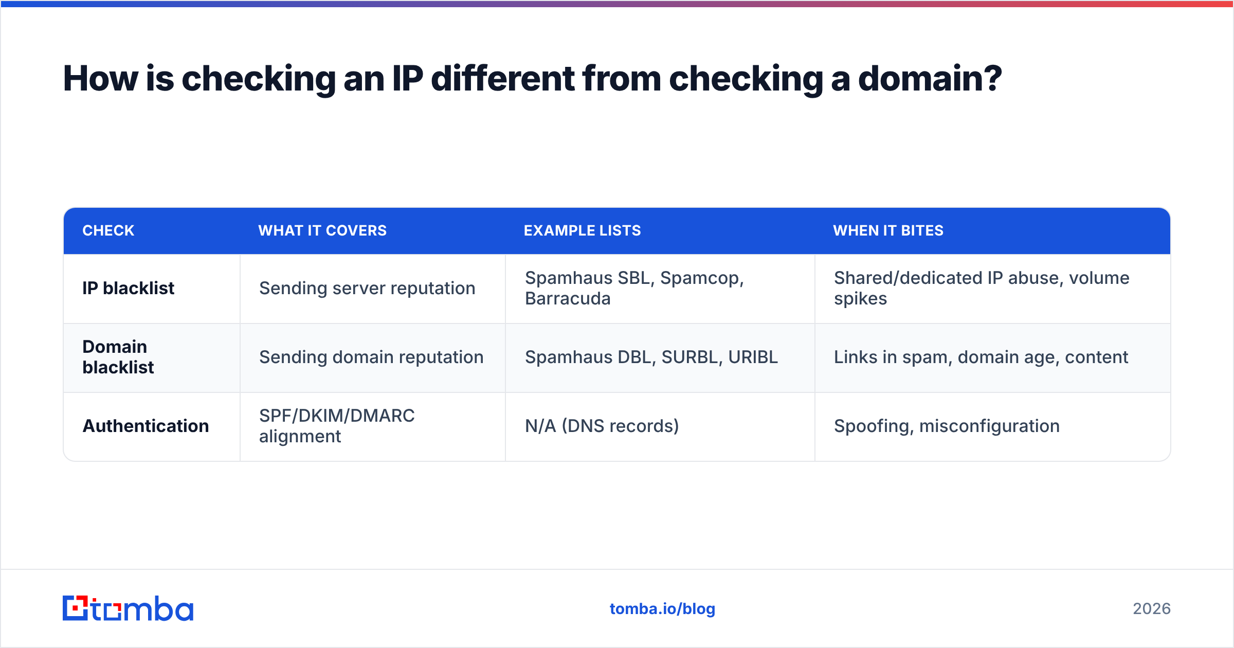This screenshot has width=1234, height=648.
Task: Click the 2026 year text
Action: 1152,609
